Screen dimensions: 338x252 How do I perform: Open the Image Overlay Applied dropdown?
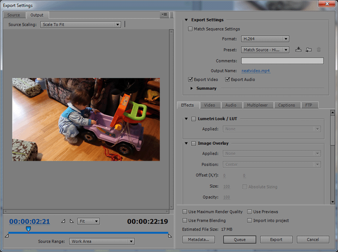coord(271,154)
